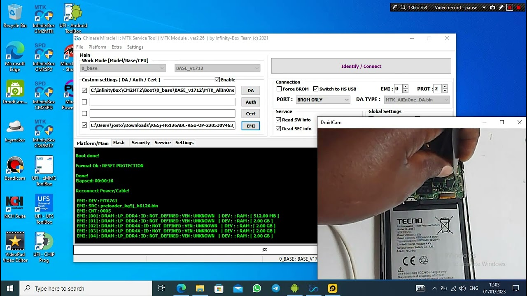The image size is (527, 296).
Task: Open UFI - CHIP Prog shortcut
Action: [x=44, y=248]
